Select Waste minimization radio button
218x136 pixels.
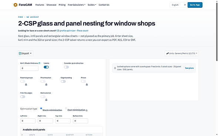(41, 108)
